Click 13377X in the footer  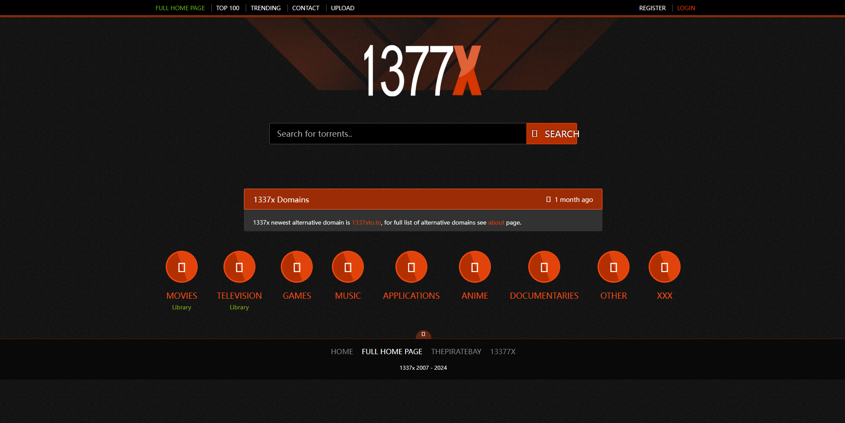click(x=503, y=352)
